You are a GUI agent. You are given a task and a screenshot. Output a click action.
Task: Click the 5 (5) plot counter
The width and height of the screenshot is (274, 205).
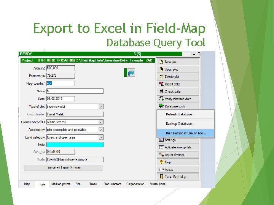[x=137, y=54]
